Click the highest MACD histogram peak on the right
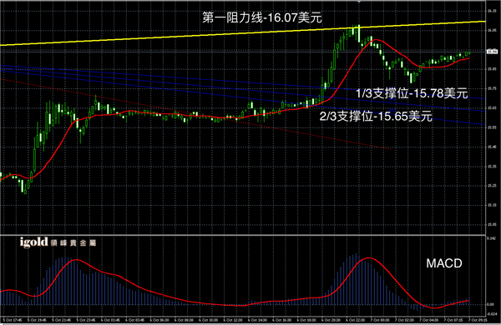 (x=357, y=279)
